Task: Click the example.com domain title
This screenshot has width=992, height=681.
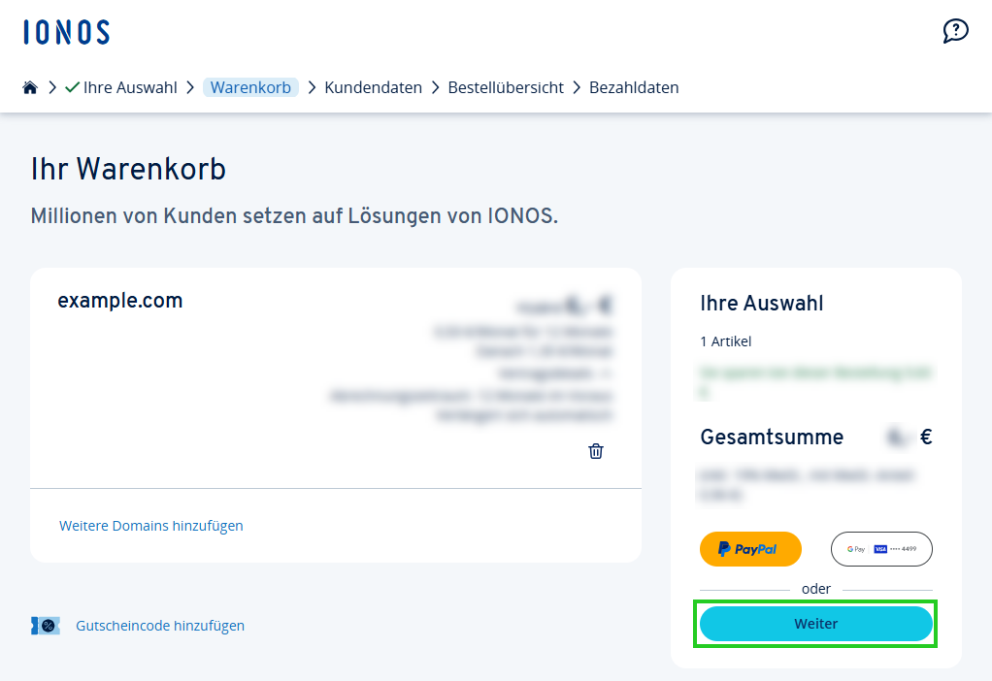Action: (120, 301)
